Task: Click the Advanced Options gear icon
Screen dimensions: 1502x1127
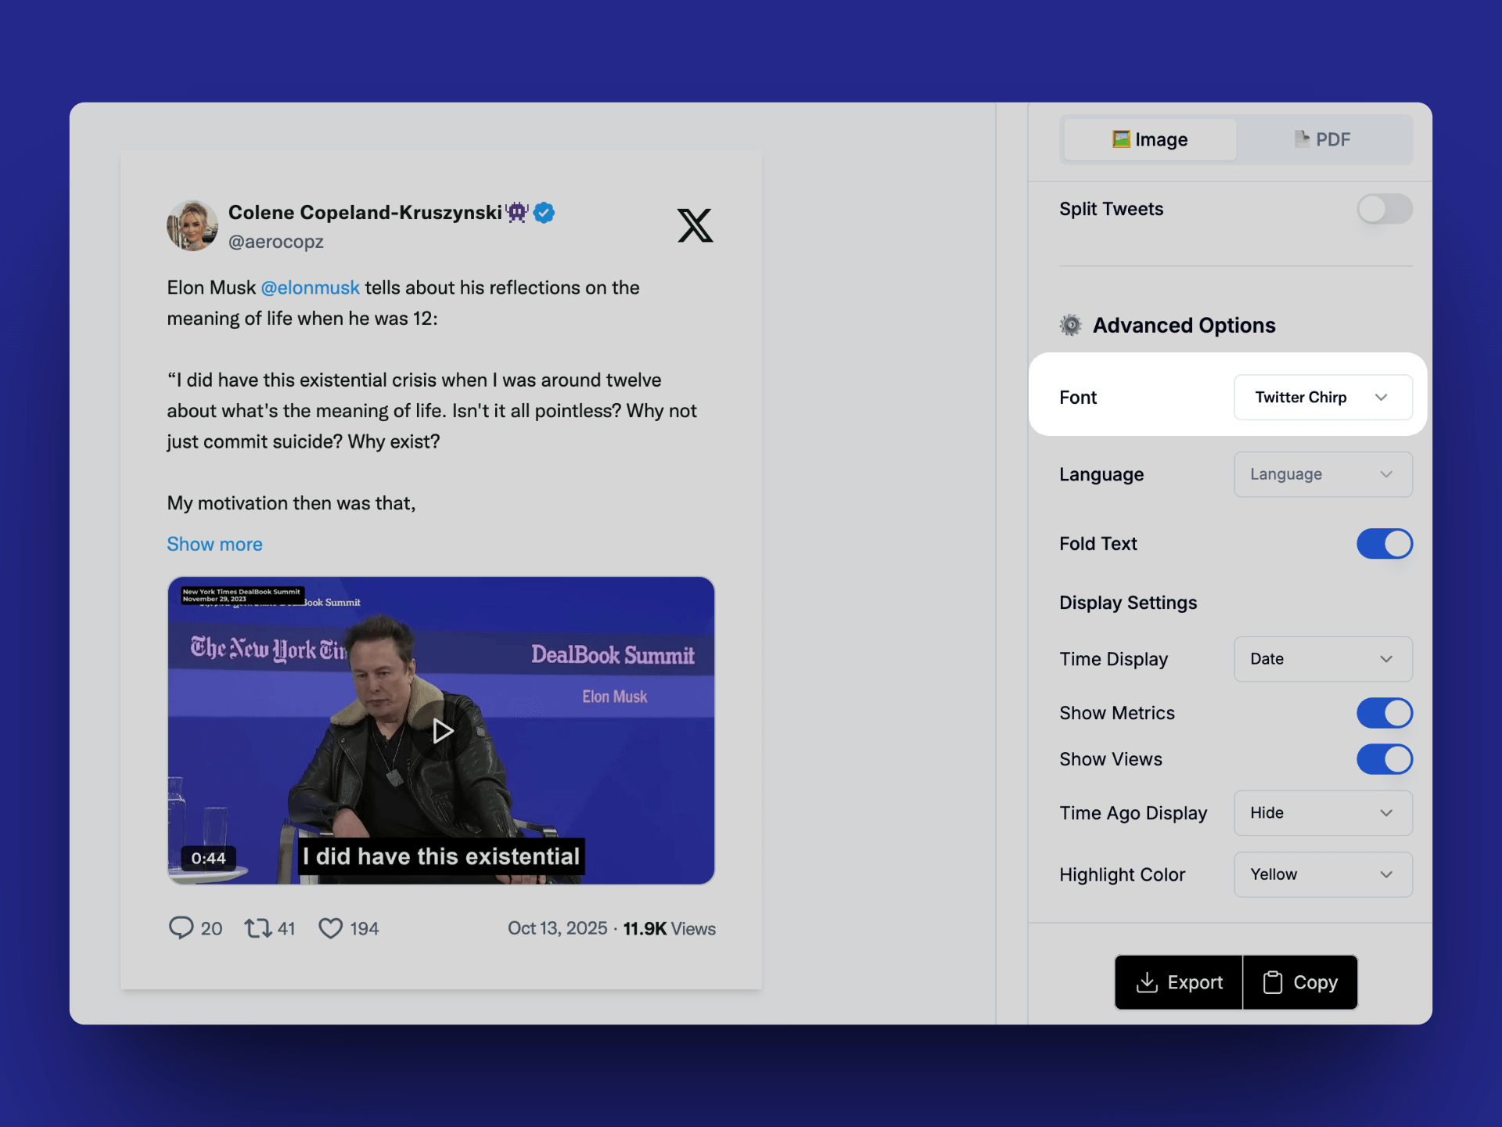Action: [1070, 325]
